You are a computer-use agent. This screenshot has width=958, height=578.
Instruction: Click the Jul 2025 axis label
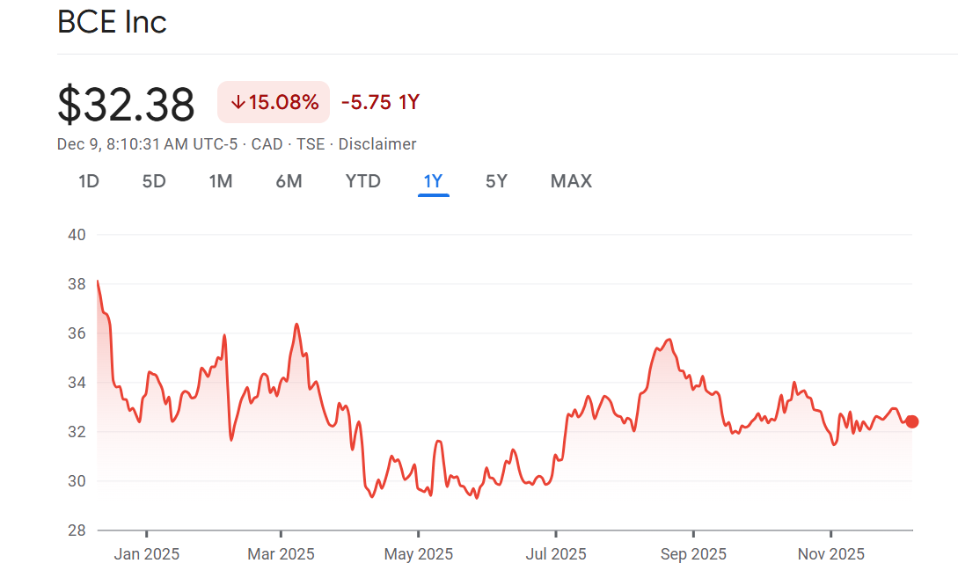pyautogui.click(x=555, y=554)
